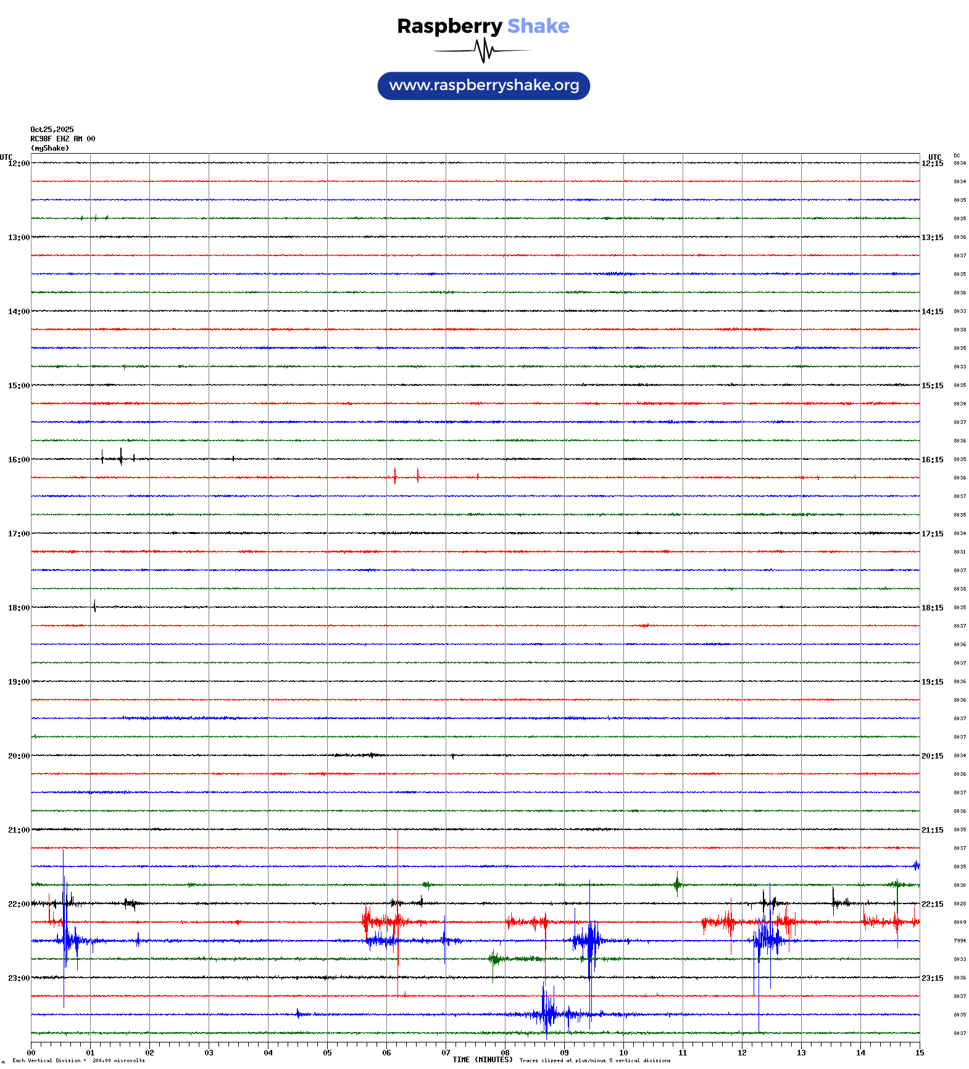Click the Each Vertical Division scale note

[78, 1060]
